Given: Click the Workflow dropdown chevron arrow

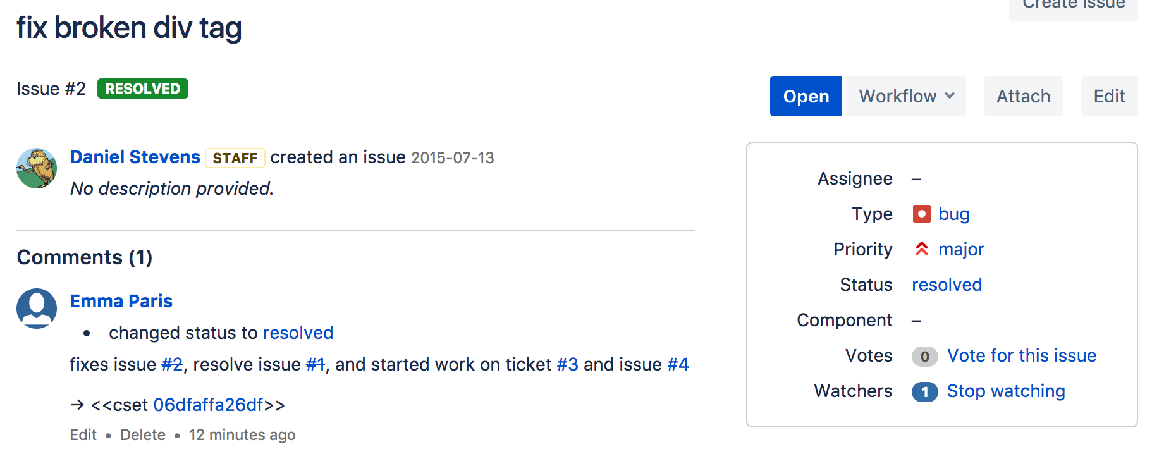Looking at the screenshot, I should (x=950, y=96).
